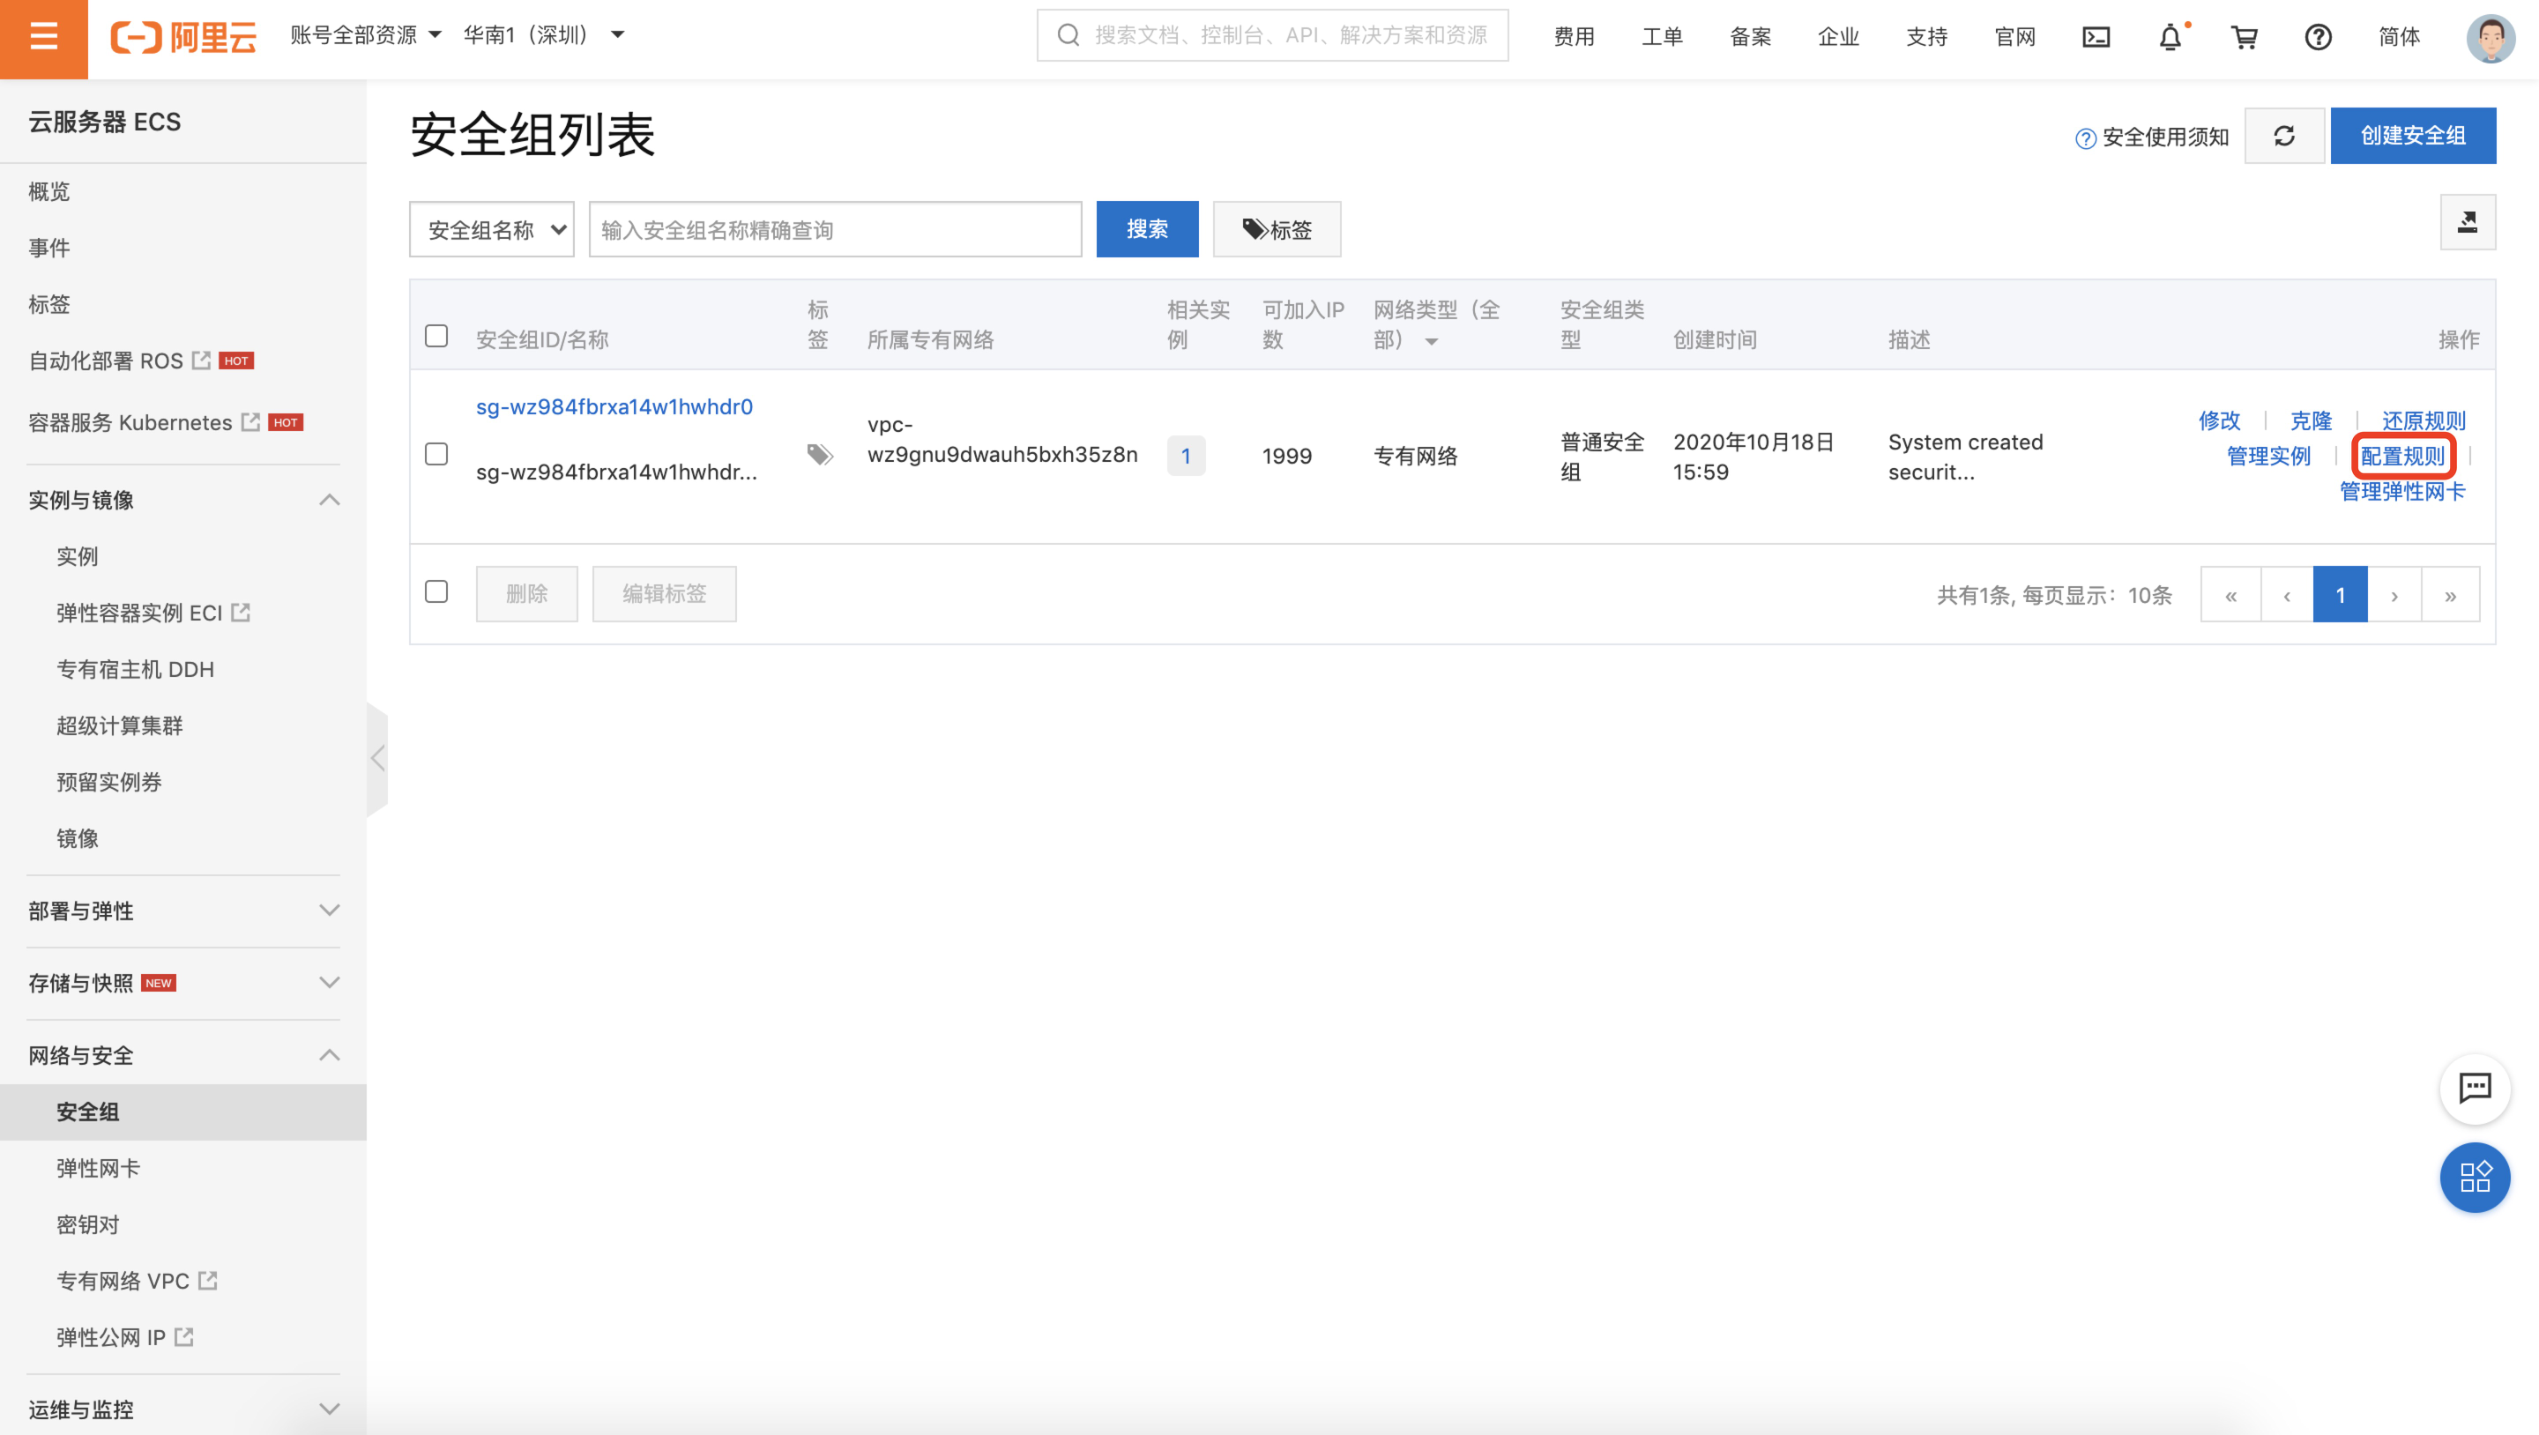This screenshot has height=1435, width=2539.
Task: Go to previous page arrow
Action: tap(2287, 594)
